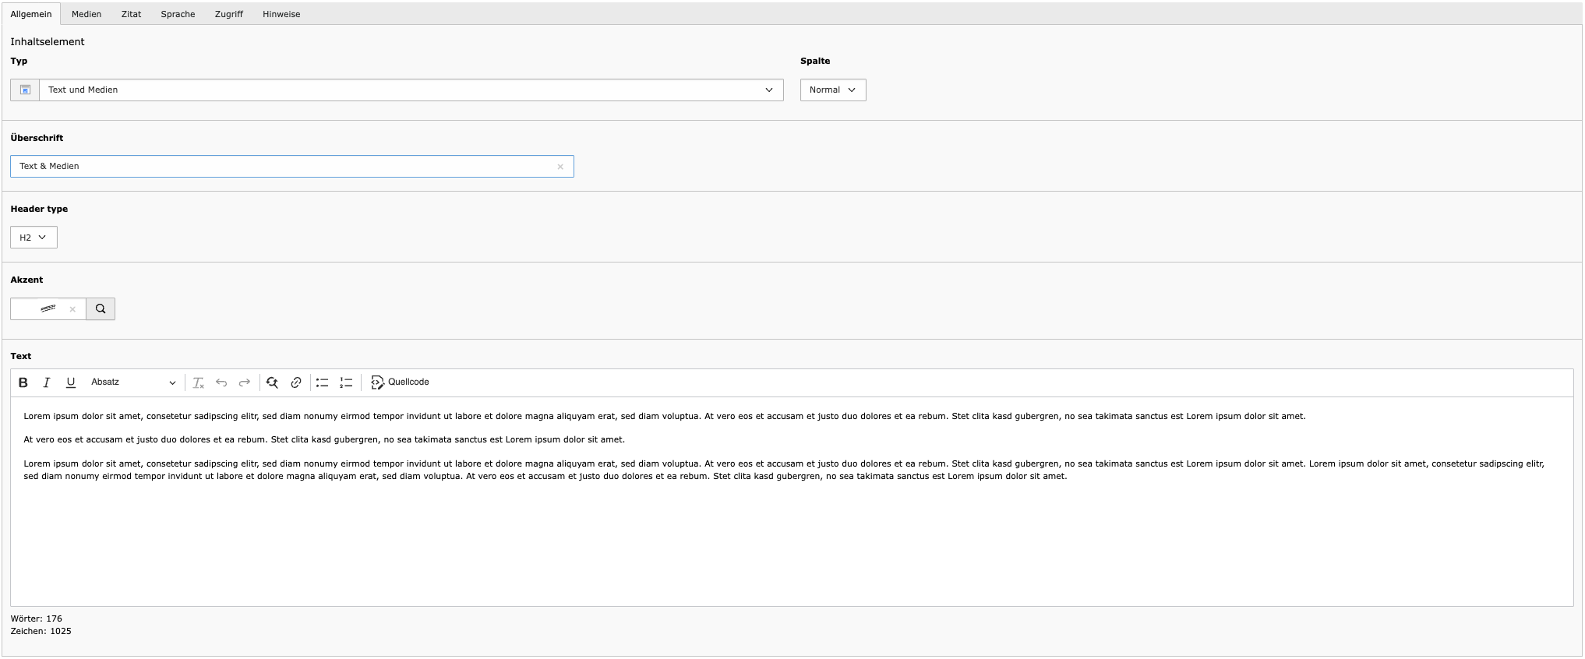Open the Spalte dropdown showing Normal
Viewport: 1585px width, 659px height.
(832, 90)
